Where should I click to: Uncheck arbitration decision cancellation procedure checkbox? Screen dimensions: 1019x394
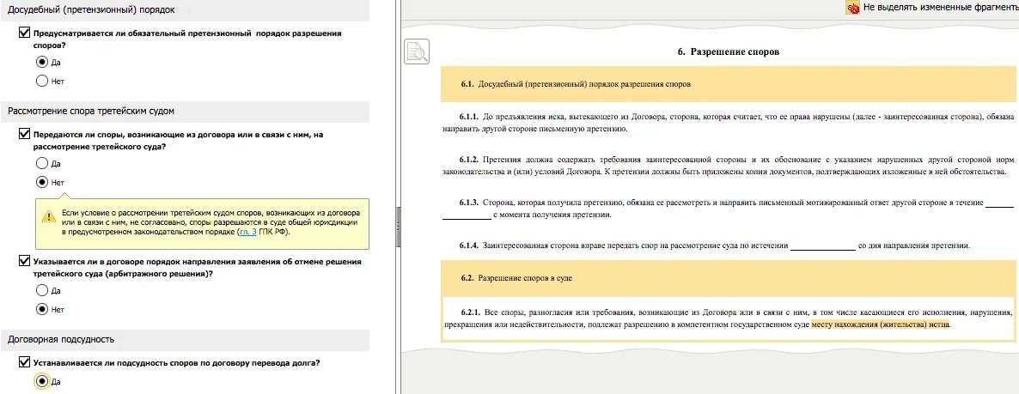click(25, 262)
